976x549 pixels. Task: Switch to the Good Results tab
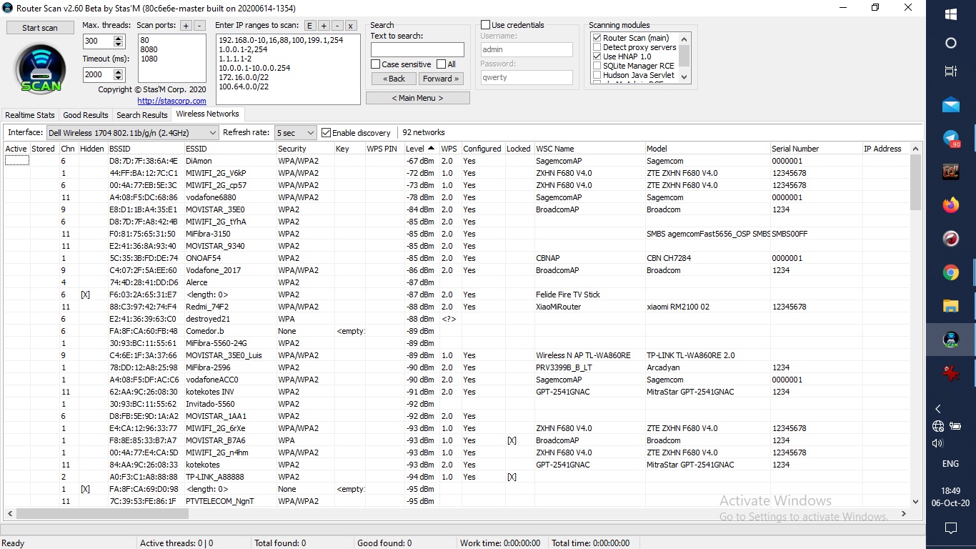pyautogui.click(x=86, y=115)
